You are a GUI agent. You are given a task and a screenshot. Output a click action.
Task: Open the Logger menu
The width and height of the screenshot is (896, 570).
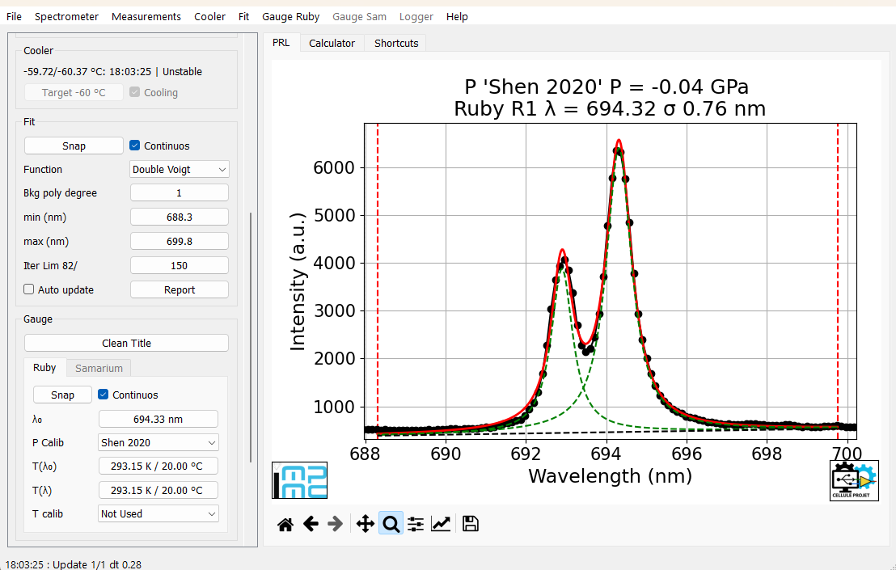[416, 16]
